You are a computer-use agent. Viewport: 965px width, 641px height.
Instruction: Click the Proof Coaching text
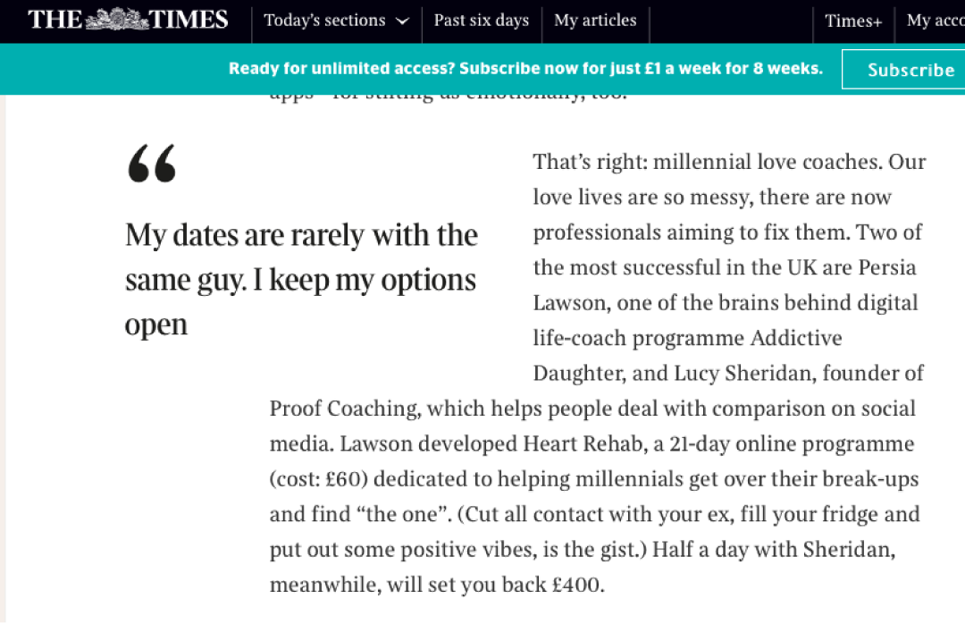point(343,409)
